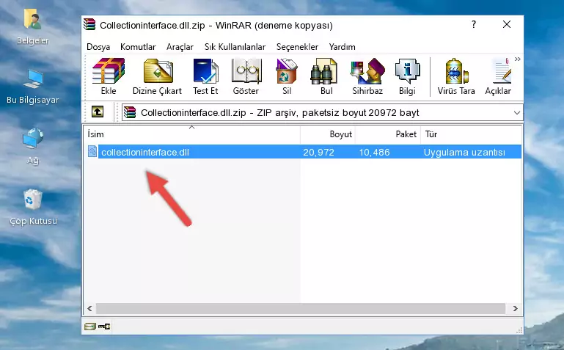The image size is (564, 350).
Task: Click the drive icon in status bar
Action: [90, 327]
